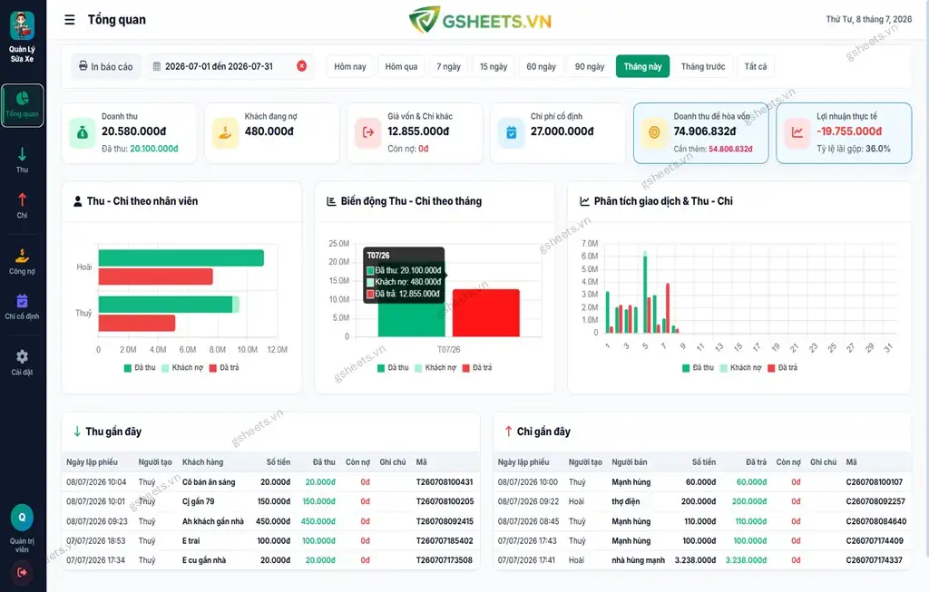Click the calendar icon in the date field

(x=156, y=66)
